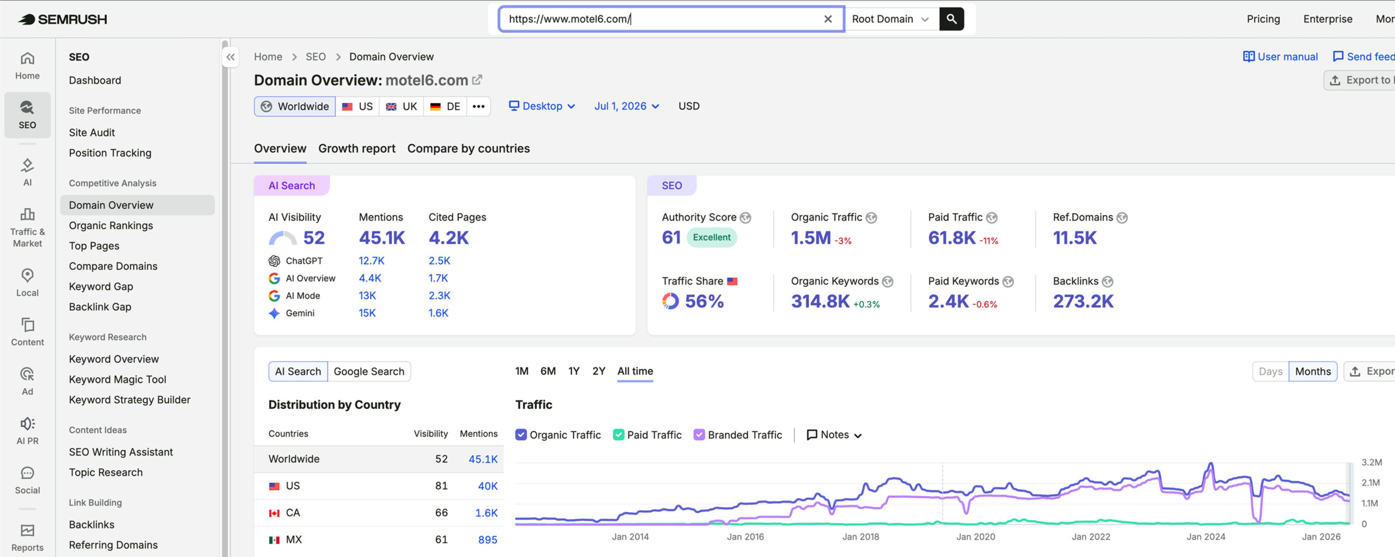
Task: Open the Desktop device dropdown
Action: (542, 106)
